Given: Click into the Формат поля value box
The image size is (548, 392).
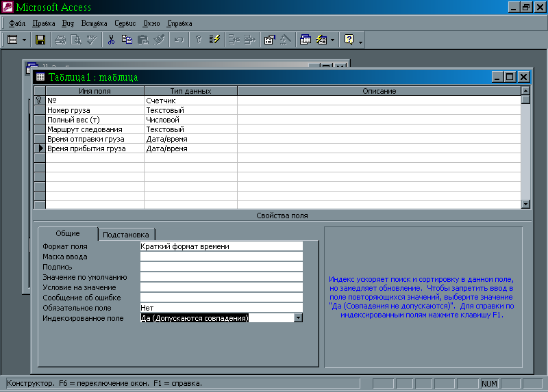Looking at the screenshot, I should (x=221, y=246).
